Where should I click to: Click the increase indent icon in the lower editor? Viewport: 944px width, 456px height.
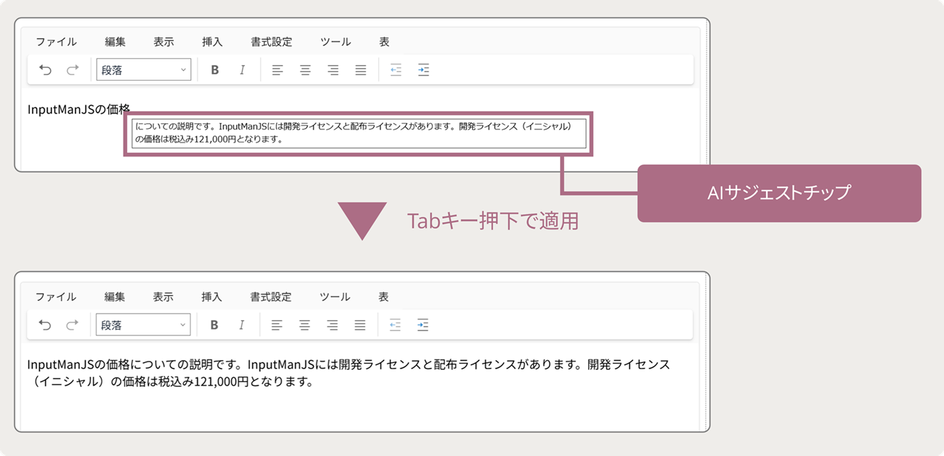[423, 324]
